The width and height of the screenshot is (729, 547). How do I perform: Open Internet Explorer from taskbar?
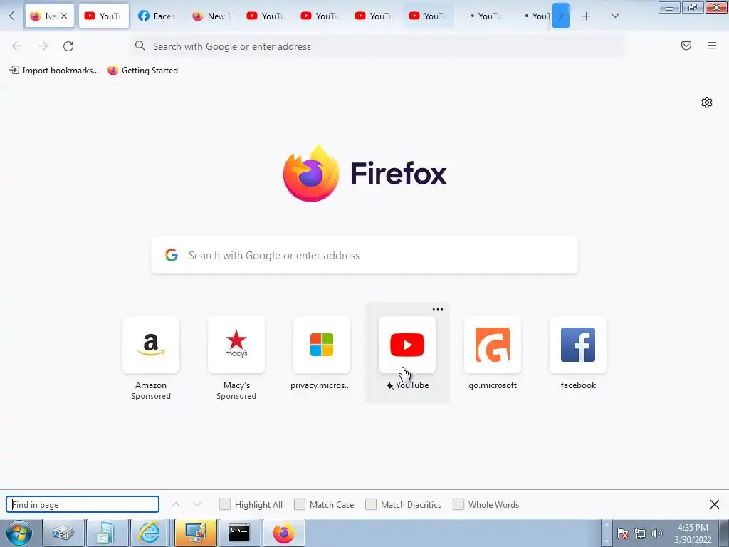(x=150, y=533)
